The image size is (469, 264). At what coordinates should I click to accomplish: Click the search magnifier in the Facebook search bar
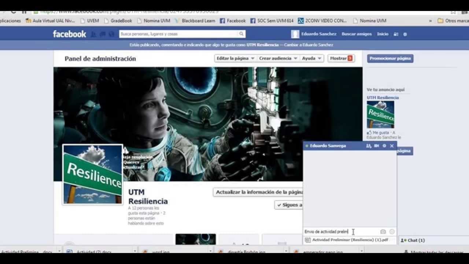(241, 34)
